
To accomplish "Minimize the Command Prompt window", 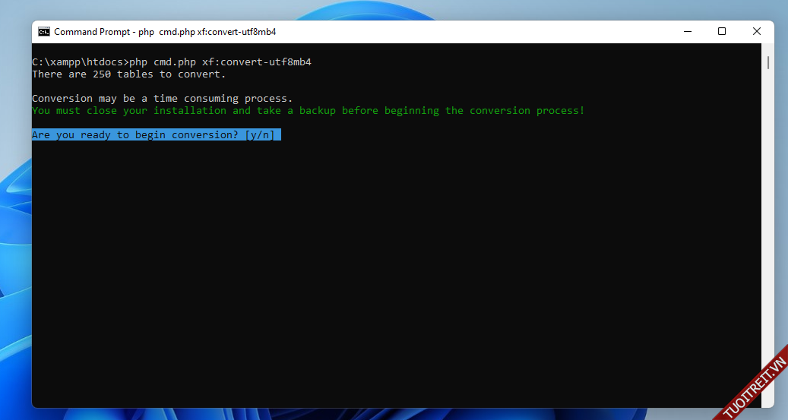I will (687, 32).
